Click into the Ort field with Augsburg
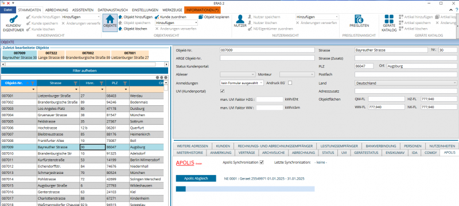 (x=422, y=66)
